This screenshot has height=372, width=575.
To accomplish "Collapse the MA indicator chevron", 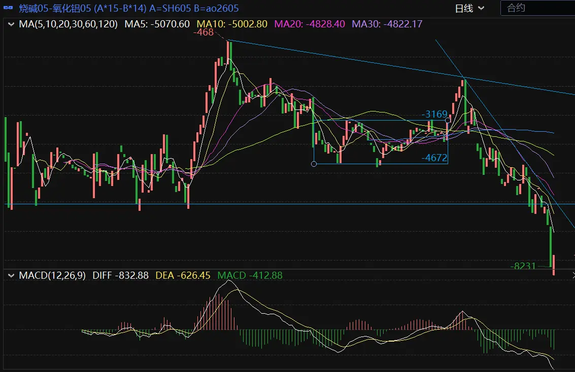I will 10,24.
